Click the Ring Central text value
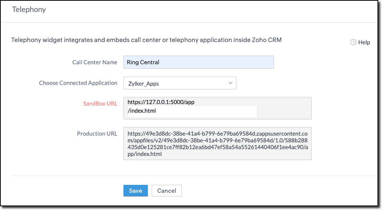The image size is (382, 210). click(x=143, y=62)
